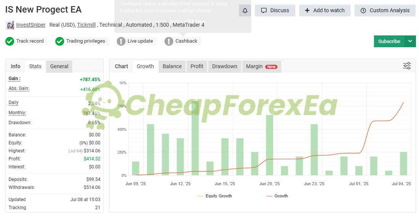
Task: Click the Discuss button
Action: (x=275, y=10)
